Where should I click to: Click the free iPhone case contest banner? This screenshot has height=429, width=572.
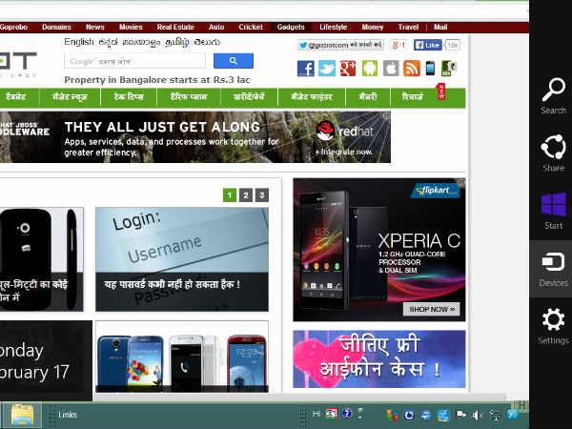379,359
